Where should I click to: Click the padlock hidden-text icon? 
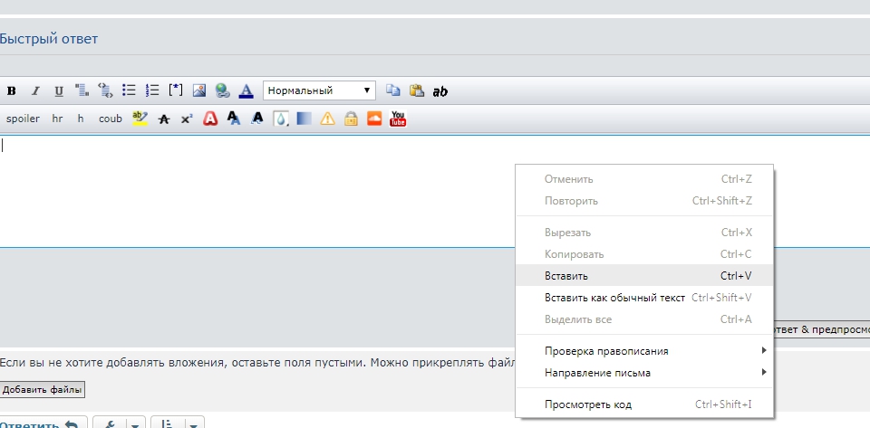(x=350, y=119)
